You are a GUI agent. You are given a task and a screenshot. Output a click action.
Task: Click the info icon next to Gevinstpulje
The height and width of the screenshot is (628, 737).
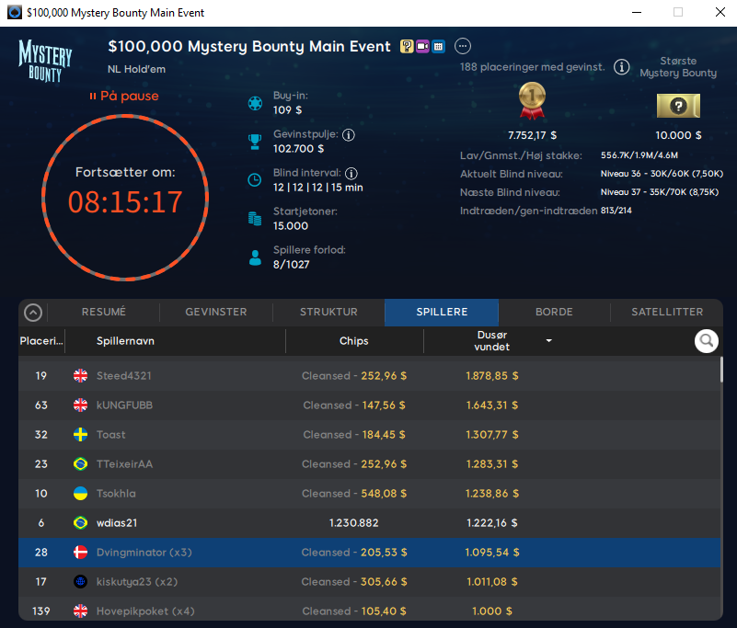[x=349, y=134]
